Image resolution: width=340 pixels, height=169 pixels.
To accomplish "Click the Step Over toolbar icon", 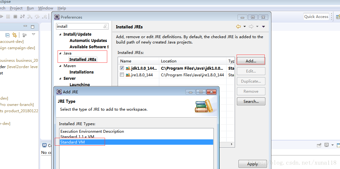I will (37, 16).
